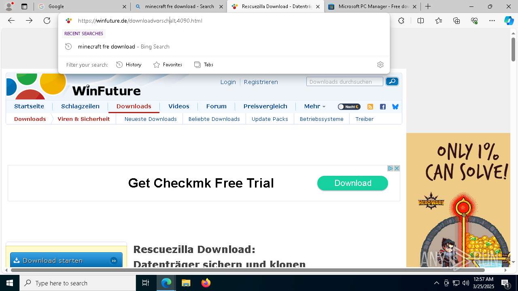518x291 pixels.
Task: Open Task View in the taskbar
Action: pyautogui.click(x=146, y=283)
